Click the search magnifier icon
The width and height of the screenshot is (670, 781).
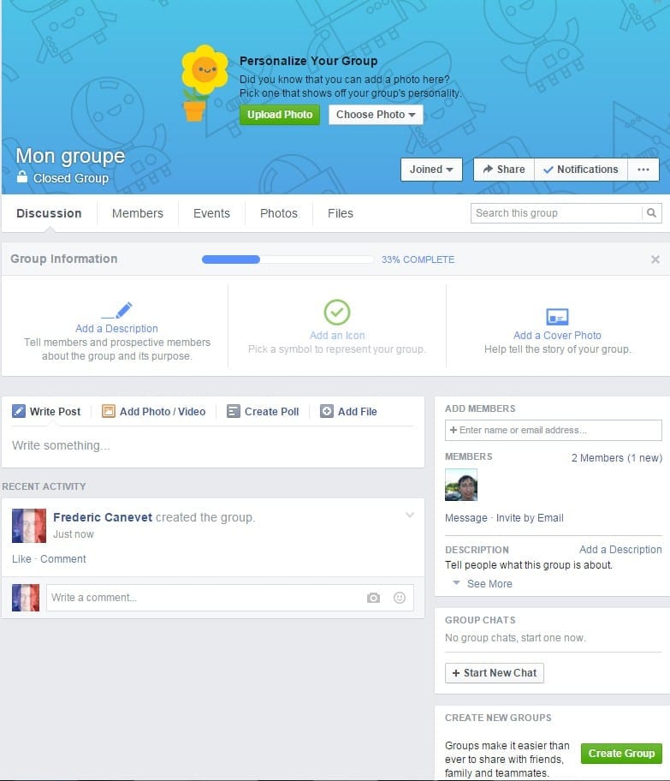click(x=651, y=213)
